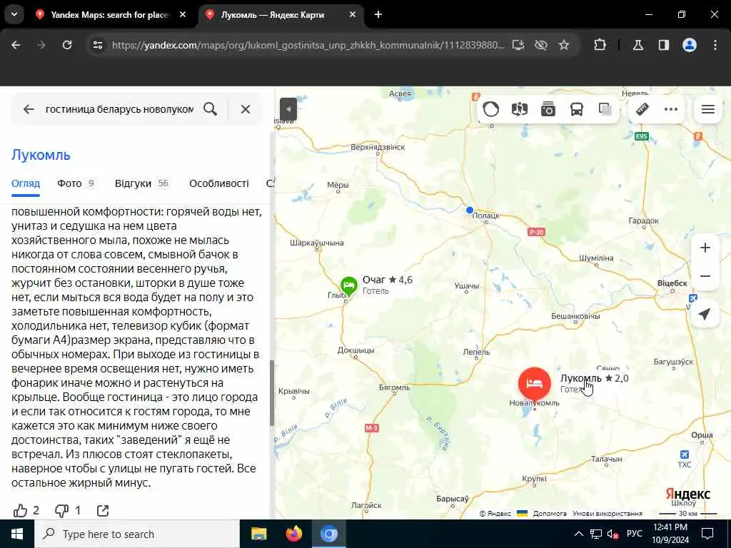Screen dimensions: 731x548
Task: Open the Chrome three-dot menu
Action: pyautogui.click(x=715, y=45)
